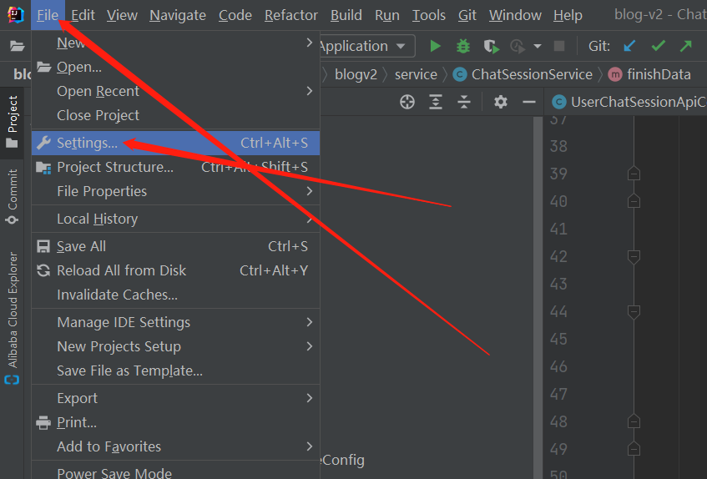Open the Help menu
The image size is (707, 479).
[x=568, y=15]
